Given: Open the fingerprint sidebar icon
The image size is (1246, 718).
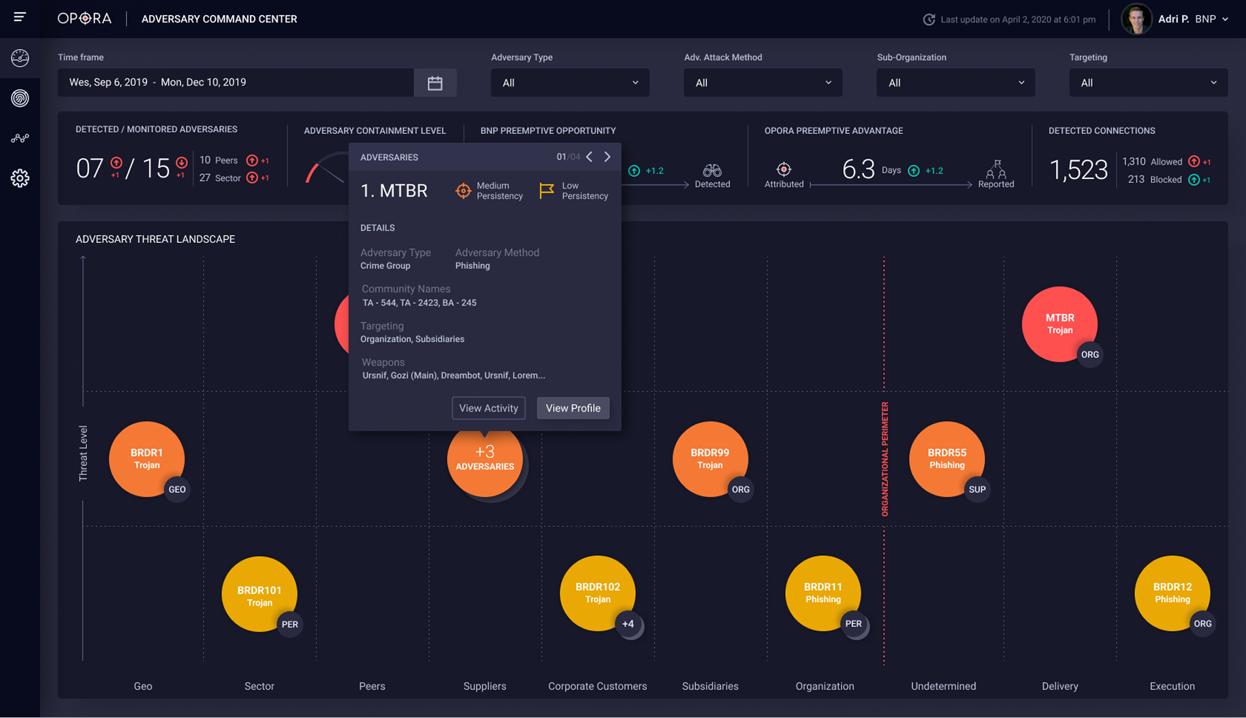Looking at the screenshot, I should [x=20, y=98].
